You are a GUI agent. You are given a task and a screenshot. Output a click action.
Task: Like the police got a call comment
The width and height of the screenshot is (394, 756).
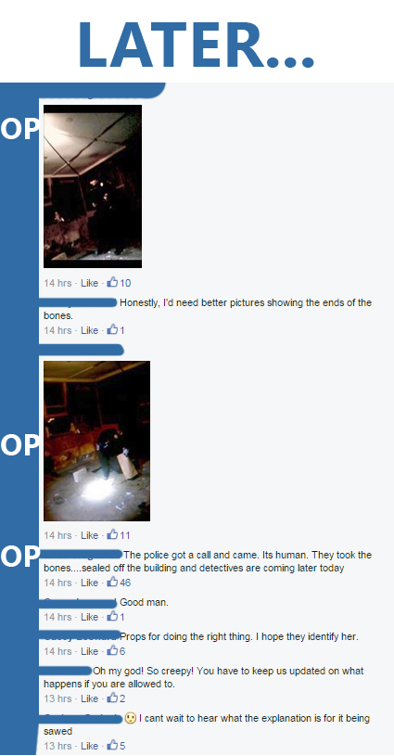click(90, 583)
